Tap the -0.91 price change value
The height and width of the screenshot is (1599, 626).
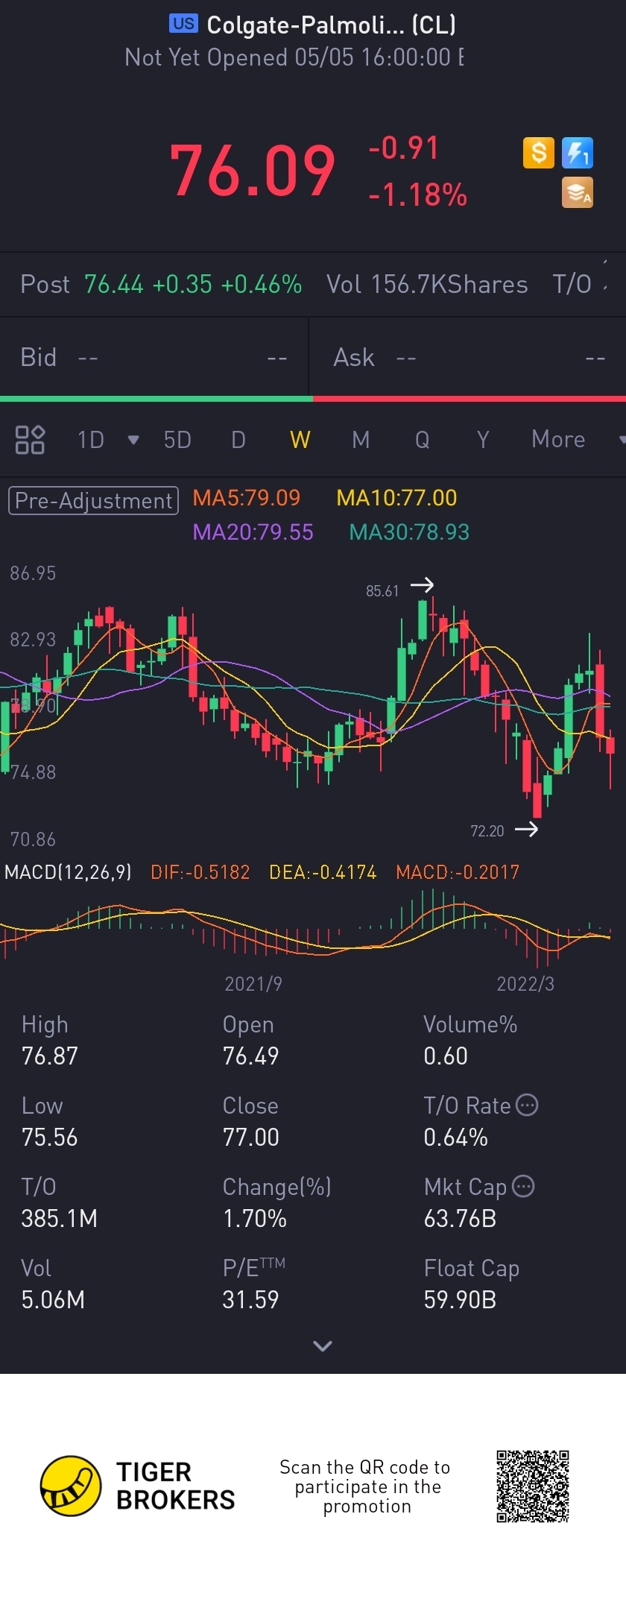click(x=403, y=148)
